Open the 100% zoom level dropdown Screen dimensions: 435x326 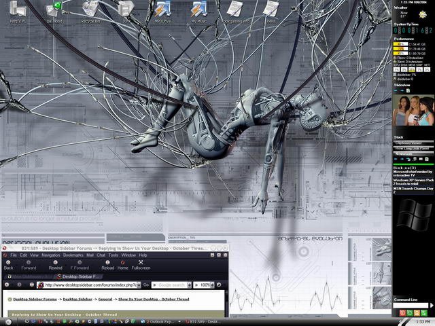pyautogui.click(x=212, y=285)
